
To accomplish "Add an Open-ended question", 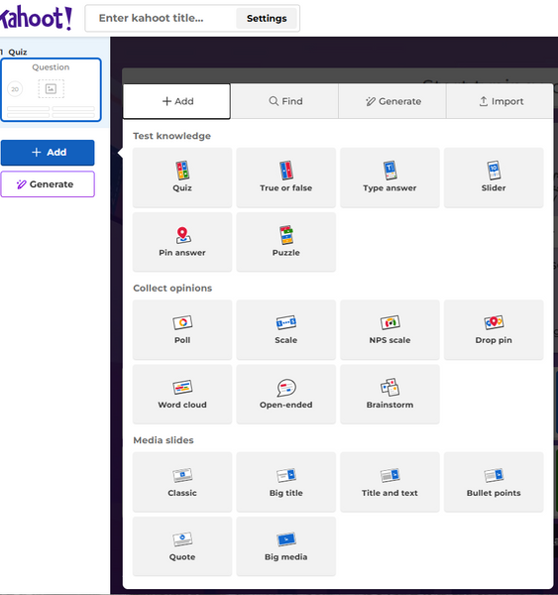I will click(x=285, y=395).
